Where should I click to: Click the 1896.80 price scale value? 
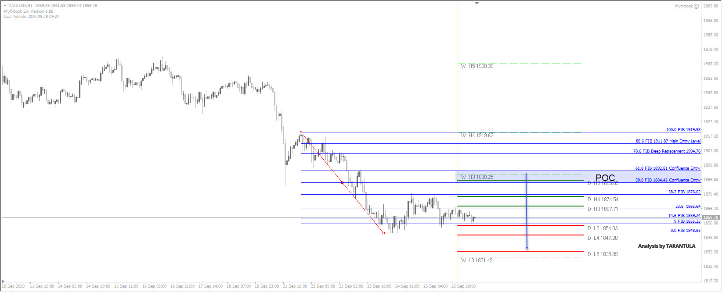711,165
